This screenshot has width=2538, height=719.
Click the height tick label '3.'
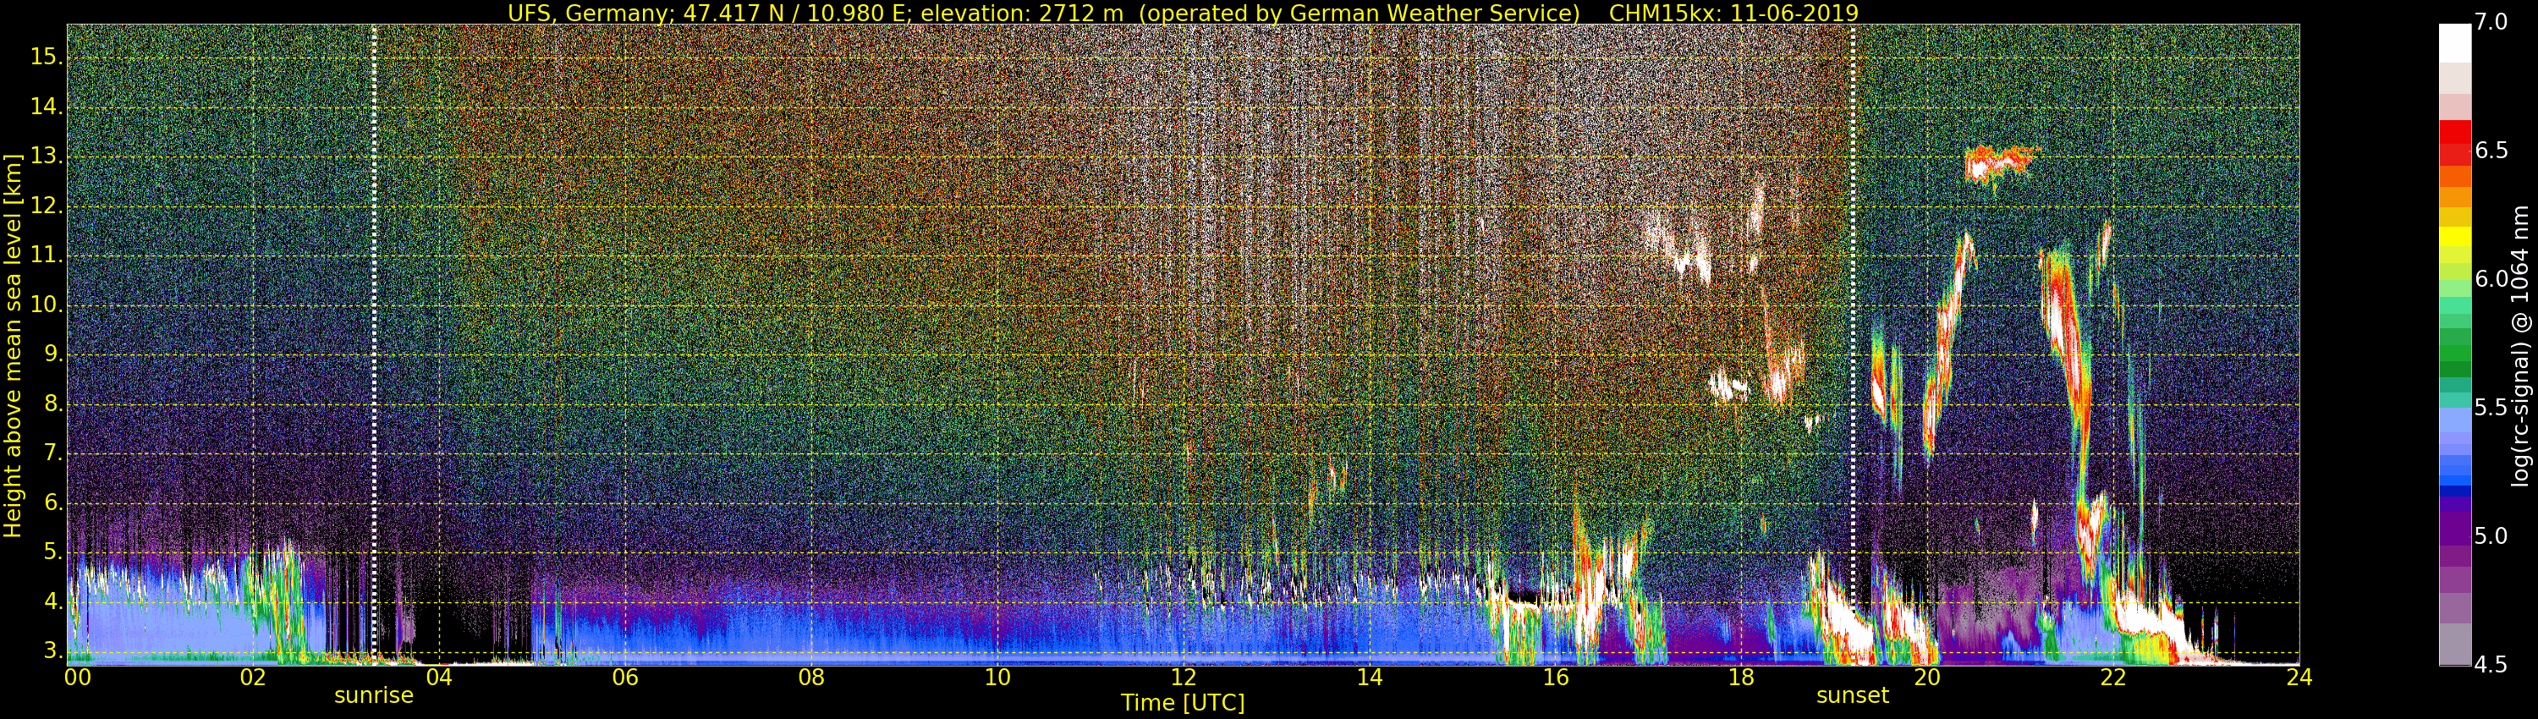tap(52, 651)
